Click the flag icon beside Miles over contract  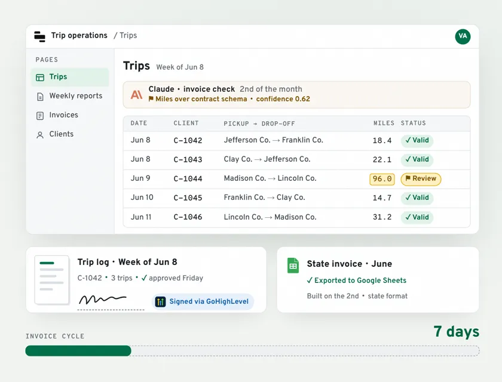coord(151,98)
